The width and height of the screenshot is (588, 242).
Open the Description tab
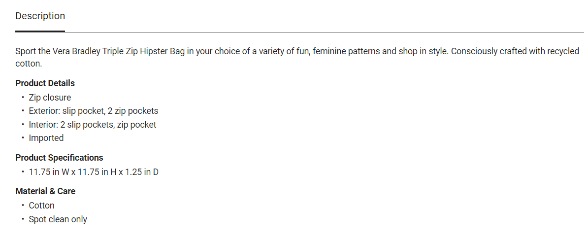tap(40, 16)
